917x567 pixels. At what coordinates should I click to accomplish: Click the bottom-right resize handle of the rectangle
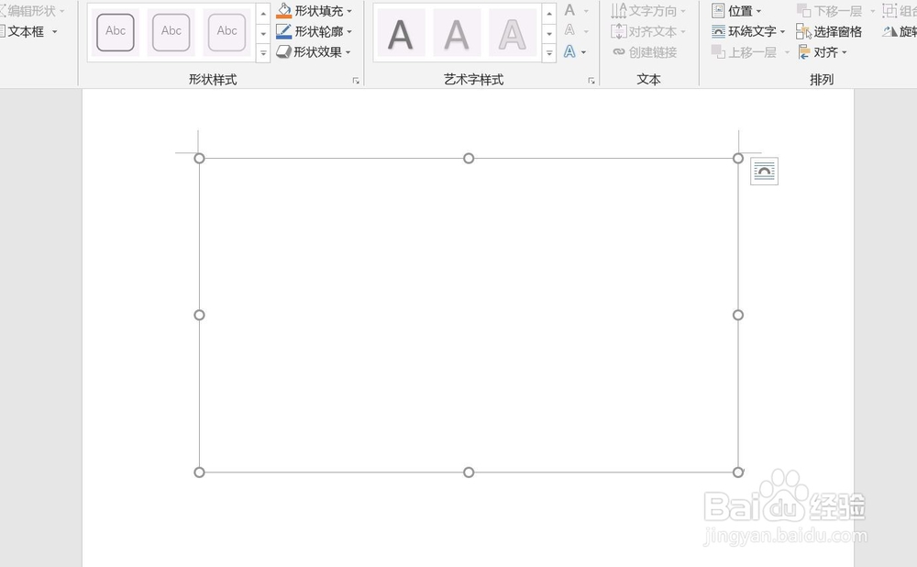(x=738, y=472)
